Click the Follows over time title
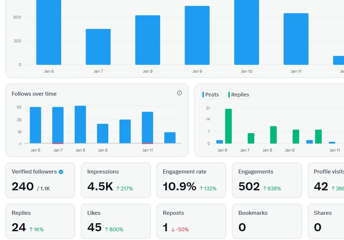Screen dimensions: 344x240 (34, 94)
